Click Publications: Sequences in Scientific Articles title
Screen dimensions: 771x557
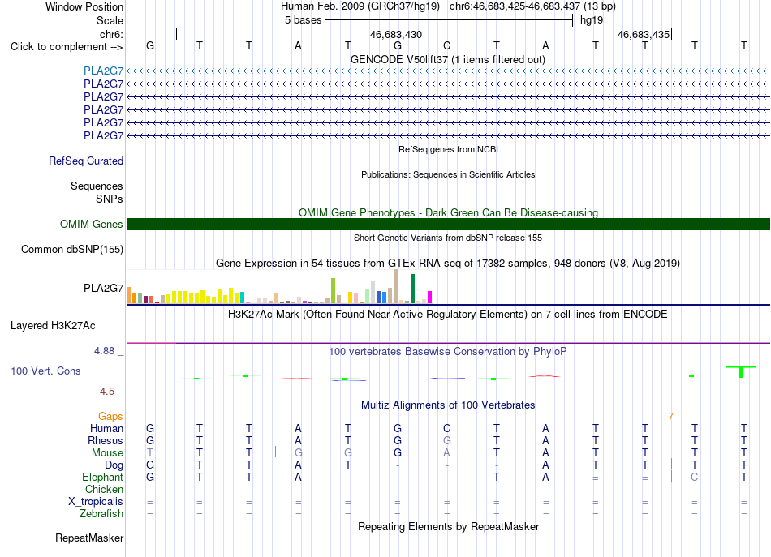(x=448, y=174)
